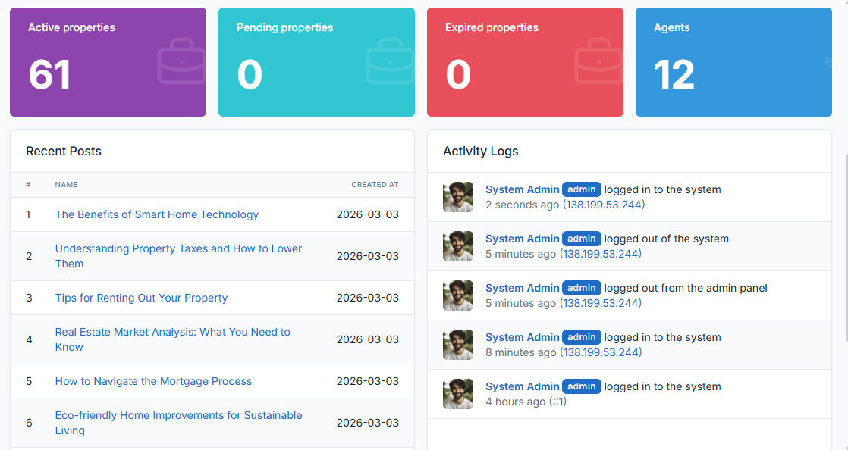Click the briefcase icon in Active properties card
Screen dimensions: 848x450
pos(181,61)
